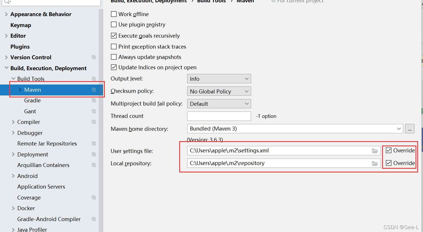The image size is (423, 232).
Task: Open Checksum policy dropdown
Action: tap(219, 91)
